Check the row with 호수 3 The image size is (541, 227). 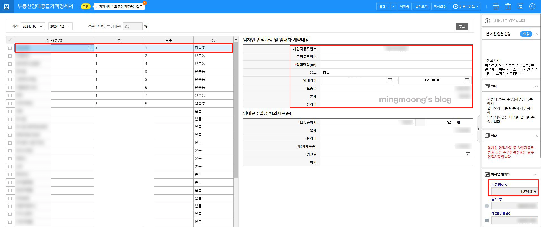tap(10, 72)
